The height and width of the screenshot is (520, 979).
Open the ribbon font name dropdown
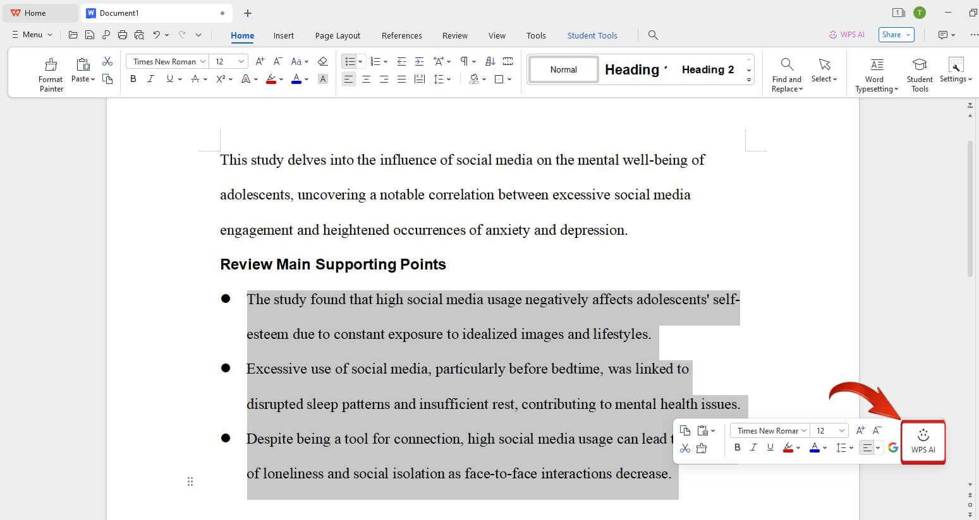(x=203, y=61)
